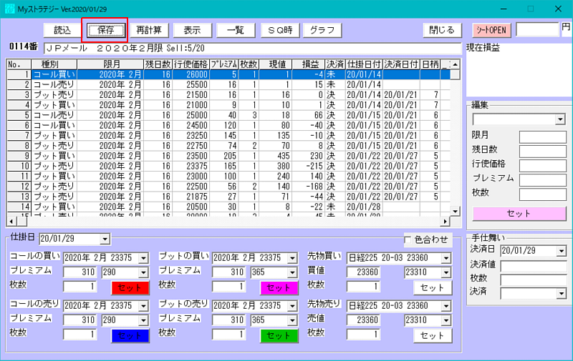Viewport: 573px width, 361px height.
Task: Click the pink セット button in 編集 panel
Action: (519, 214)
